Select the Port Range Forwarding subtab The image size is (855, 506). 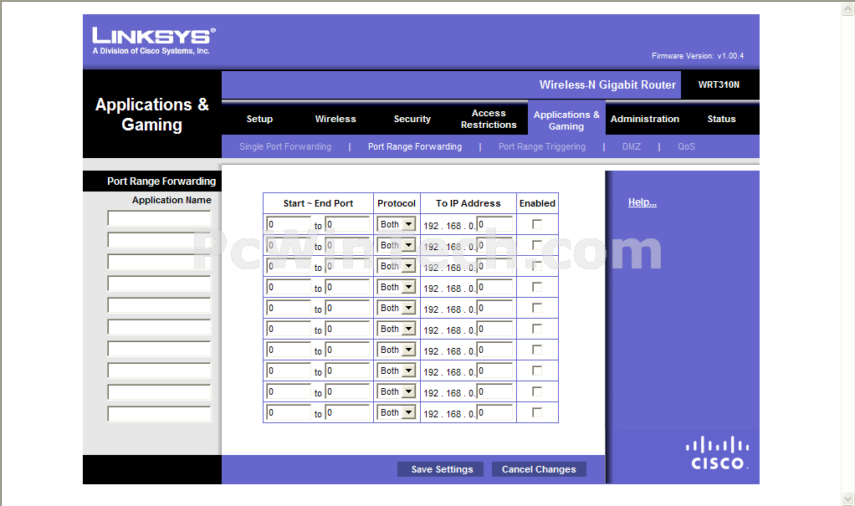pyautogui.click(x=415, y=146)
